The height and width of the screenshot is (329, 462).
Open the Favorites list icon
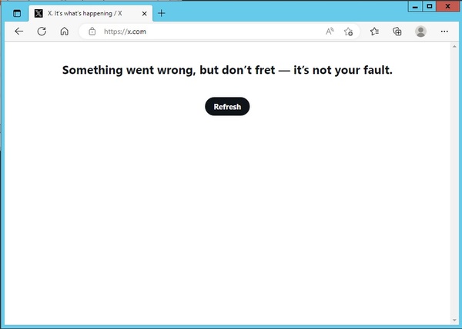coord(374,32)
